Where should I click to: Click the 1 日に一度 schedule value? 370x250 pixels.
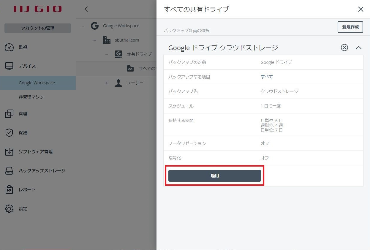pyautogui.click(x=271, y=106)
